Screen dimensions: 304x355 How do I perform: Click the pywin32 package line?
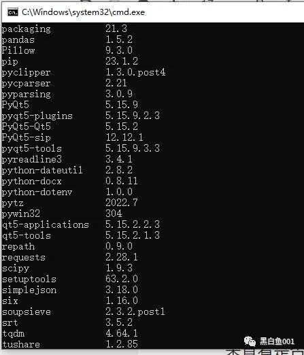coord(62,214)
